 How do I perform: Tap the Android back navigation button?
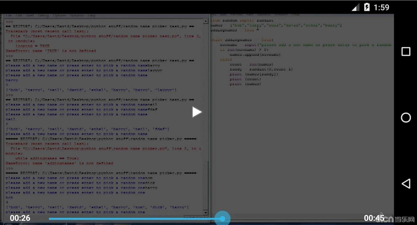(x=406, y=184)
